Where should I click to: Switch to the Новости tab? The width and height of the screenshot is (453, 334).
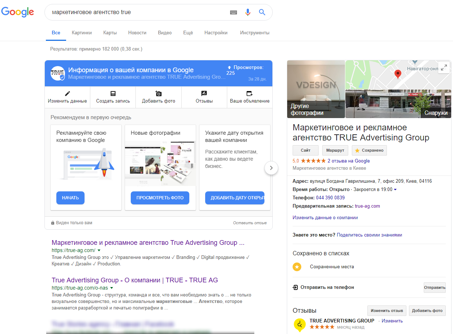(x=137, y=33)
